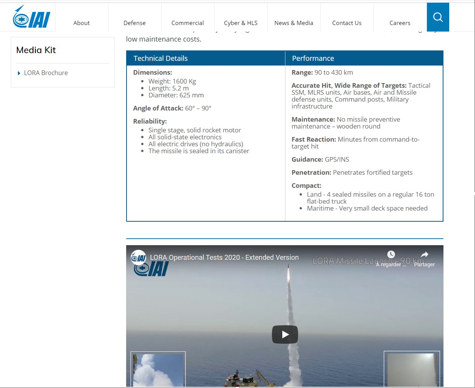This screenshot has height=388, width=475.
Task: Click 'Penetration: Penetrates fortified targets' text
Action: pyautogui.click(x=352, y=172)
